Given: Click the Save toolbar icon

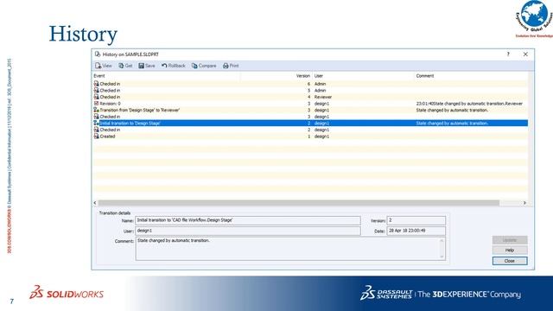Looking at the screenshot, I should pyautogui.click(x=142, y=66).
